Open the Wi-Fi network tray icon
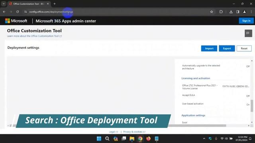255x143 pixels. click(222, 139)
